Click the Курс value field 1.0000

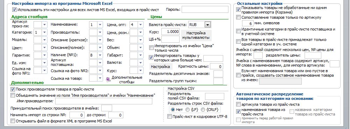(x=170, y=32)
